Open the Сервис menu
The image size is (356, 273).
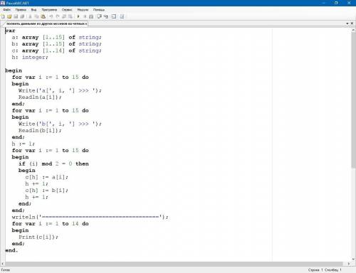tap(67, 10)
